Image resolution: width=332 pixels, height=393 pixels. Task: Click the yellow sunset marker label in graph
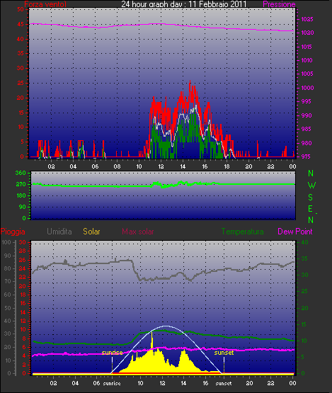point(224,353)
